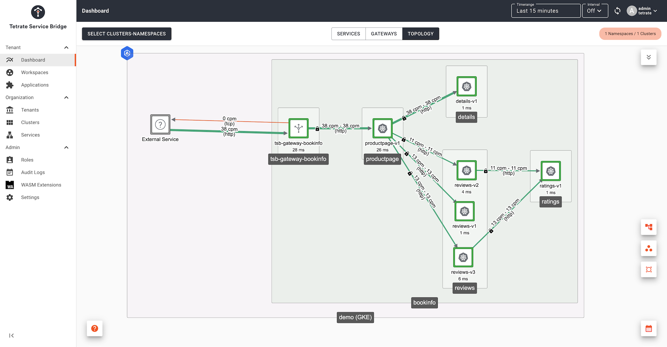The image size is (667, 347).
Task: Click the three-dots cluster layout icon
Action: 649,248
